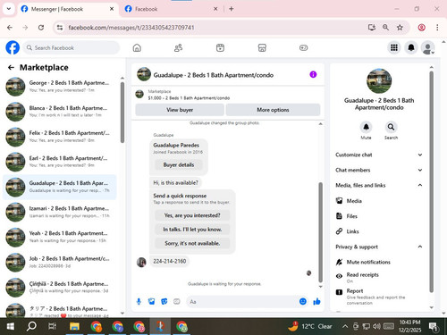Switch to the Messenger | Facebook tab
This screenshot has height=335, width=447.
point(67,9)
